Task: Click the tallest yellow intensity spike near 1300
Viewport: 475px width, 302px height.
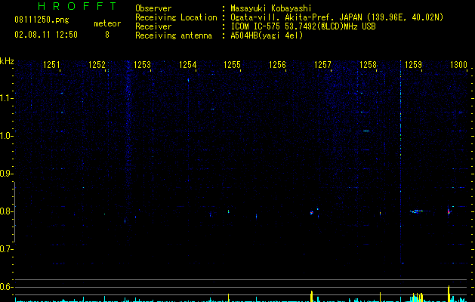Action: (449, 294)
